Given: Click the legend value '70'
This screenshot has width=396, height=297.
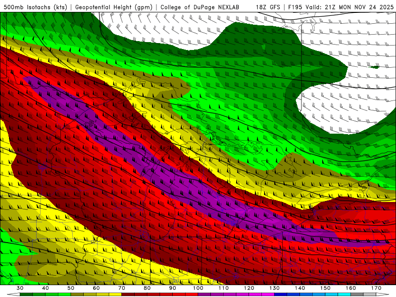Looking at the screenshot, I should point(122,288).
